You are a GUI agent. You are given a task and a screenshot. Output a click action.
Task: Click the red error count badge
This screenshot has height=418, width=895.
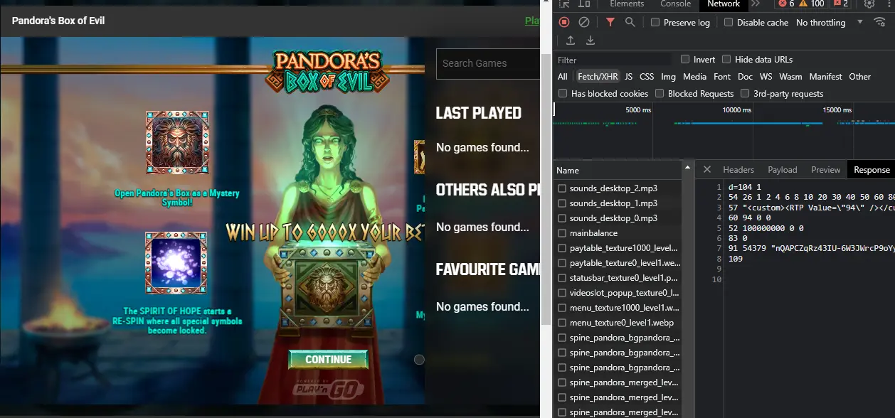click(x=787, y=4)
